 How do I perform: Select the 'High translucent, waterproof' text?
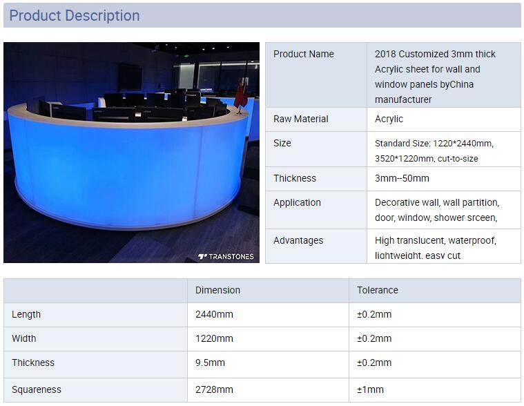(x=435, y=240)
